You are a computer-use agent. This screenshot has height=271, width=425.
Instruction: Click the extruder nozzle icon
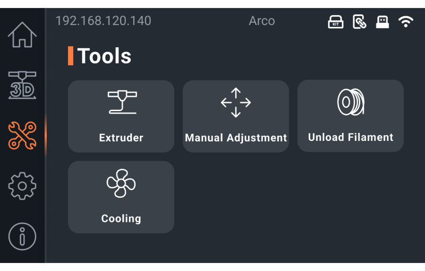122,102
